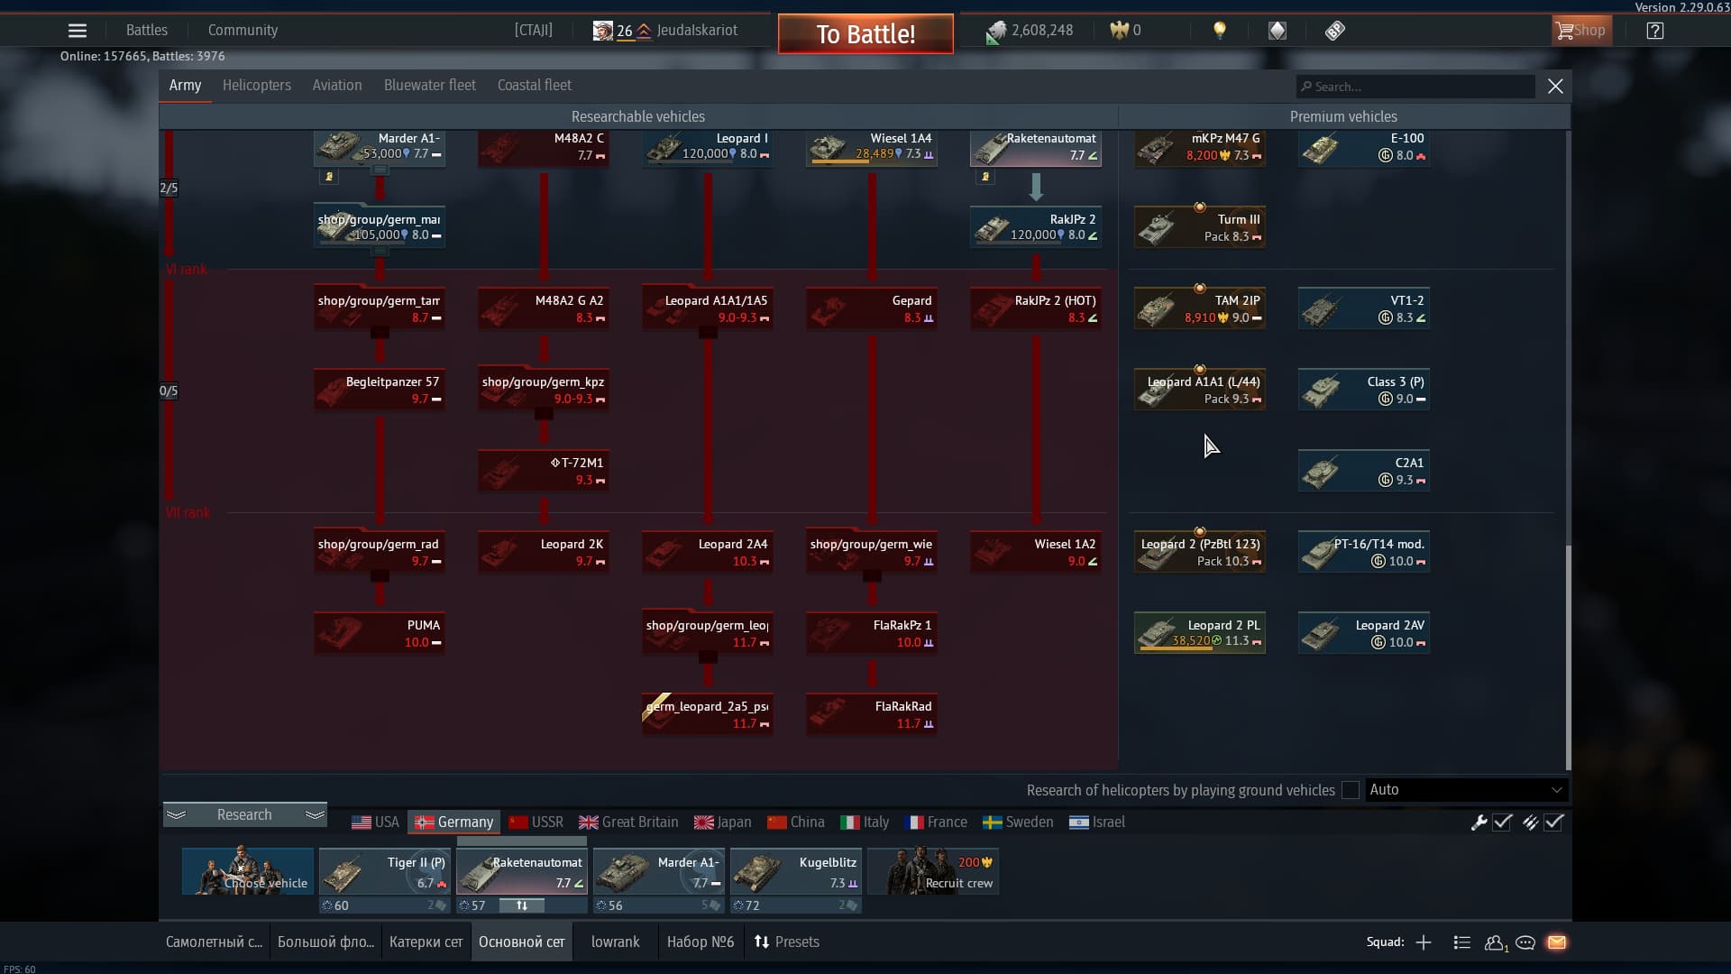Screen dimensions: 1731x974
Task: Click the plus icon to invite squad member
Action: coord(1424,942)
